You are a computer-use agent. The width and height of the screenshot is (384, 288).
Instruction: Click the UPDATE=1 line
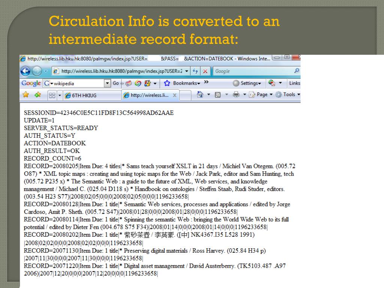39,120
